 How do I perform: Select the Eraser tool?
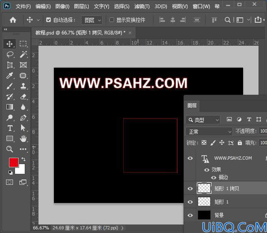(x=23, y=96)
